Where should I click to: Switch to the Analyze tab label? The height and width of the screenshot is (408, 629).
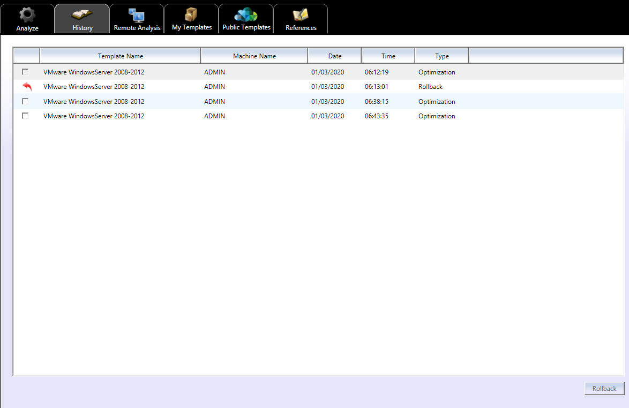(x=27, y=28)
